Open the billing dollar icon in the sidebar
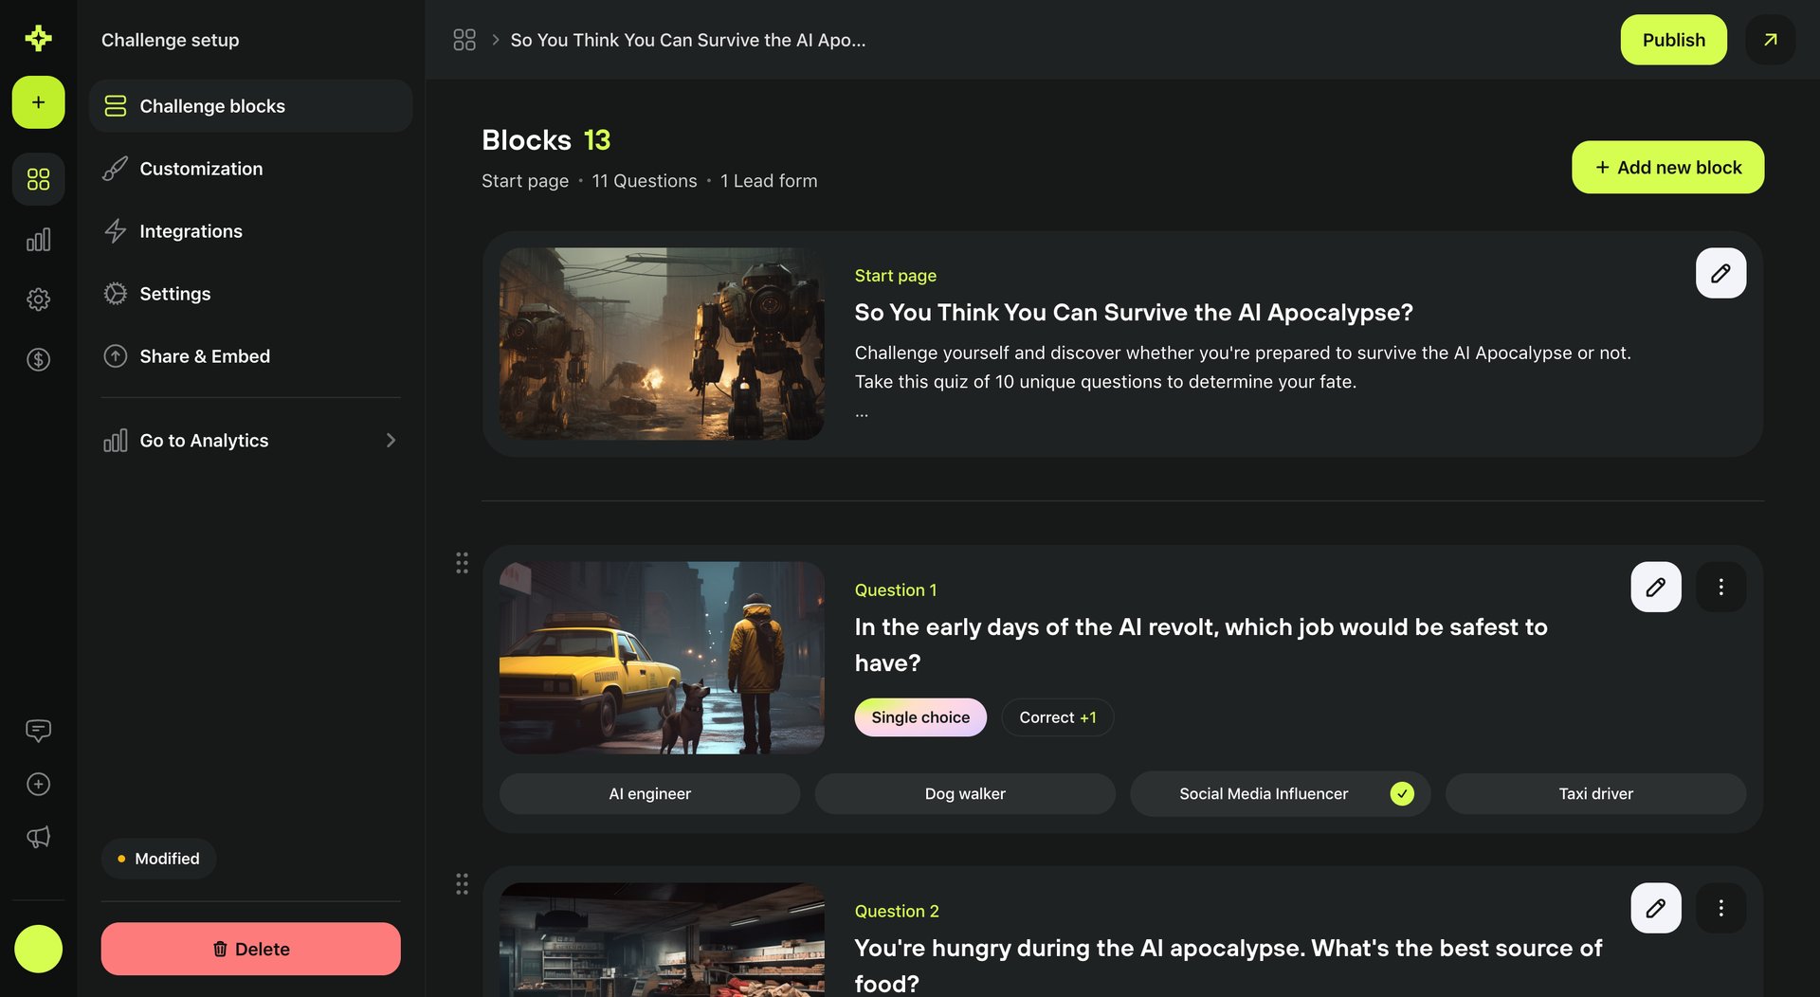This screenshot has width=1820, height=997. pos(38,359)
